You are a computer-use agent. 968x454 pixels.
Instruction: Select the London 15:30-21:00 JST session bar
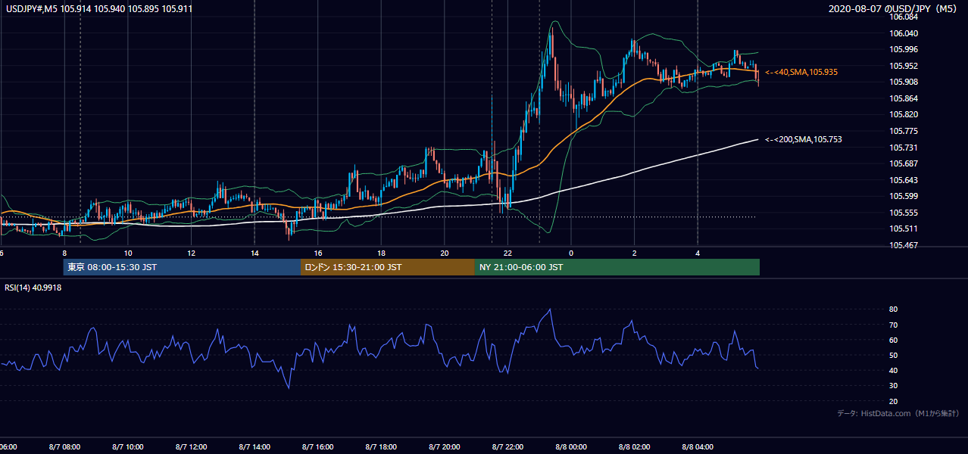click(388, 267)
